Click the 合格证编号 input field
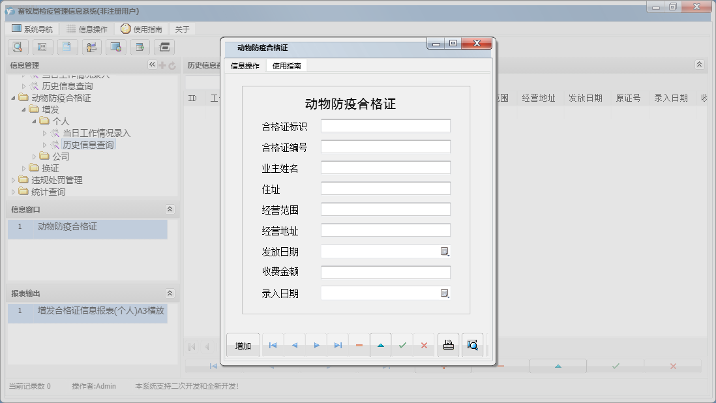The height and width of the screenshot is (403, 716). pos(385,146)
